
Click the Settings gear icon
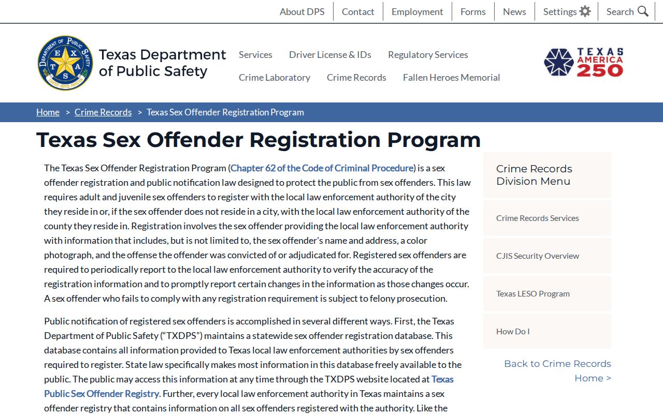[585, 11]
